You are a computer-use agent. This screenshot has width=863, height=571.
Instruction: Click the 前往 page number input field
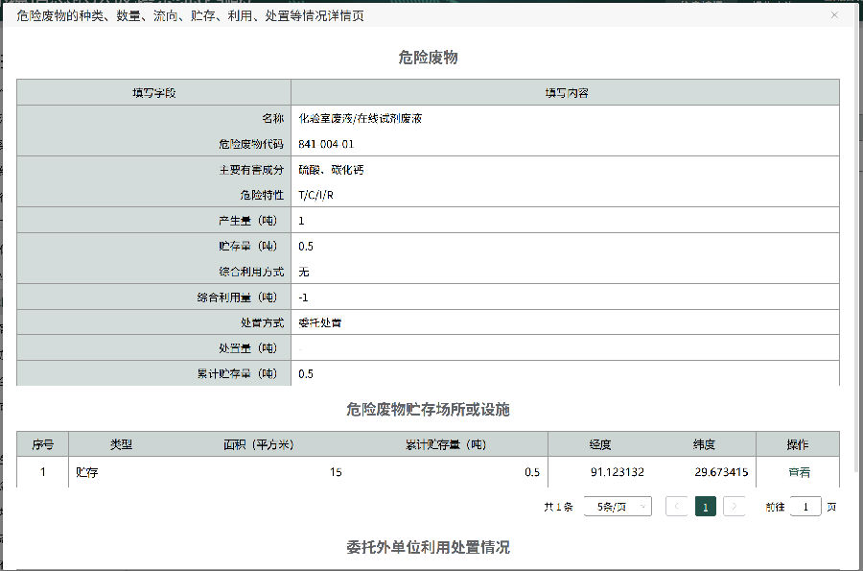coord(805,507)
